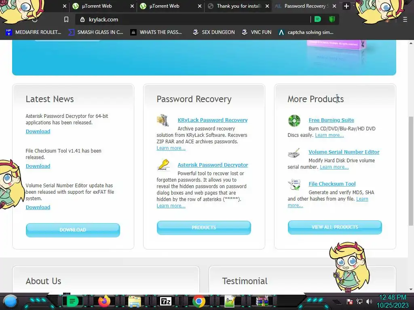414x310 pixels.
Task: Close the Password Recovery tab
Action: click(334, 6)
